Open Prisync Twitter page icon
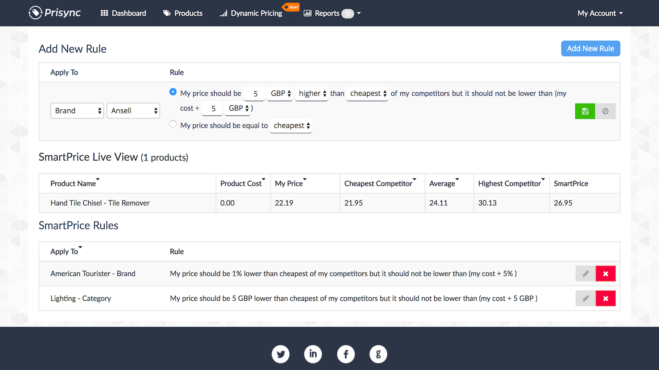Screen dimensions: 659x370 pos(280,354)
